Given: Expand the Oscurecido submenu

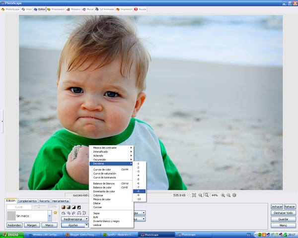Looking at the screenshot, I should (112, 160).
